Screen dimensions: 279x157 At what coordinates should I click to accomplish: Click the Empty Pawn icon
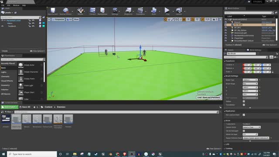point(20,78)
